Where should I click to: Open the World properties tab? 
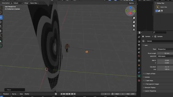[x=139, y=56]
